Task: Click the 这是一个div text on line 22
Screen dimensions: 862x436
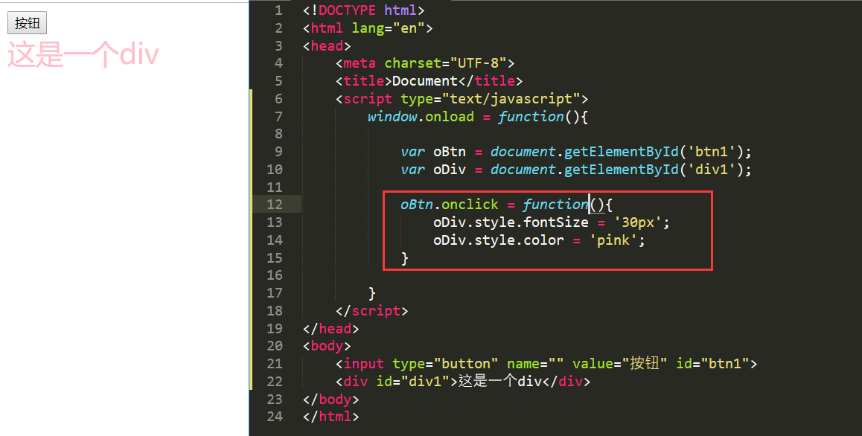Action: 500,382
